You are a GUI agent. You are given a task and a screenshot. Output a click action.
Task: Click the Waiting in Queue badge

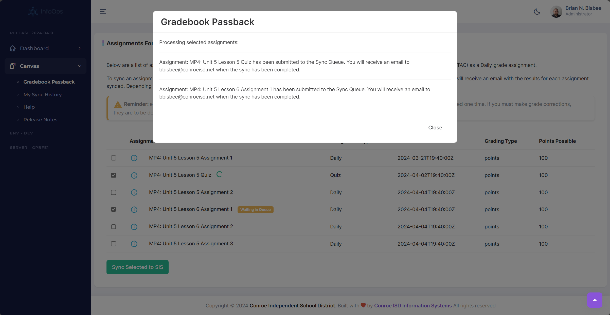pyautogui.click(x=255, y=210)
